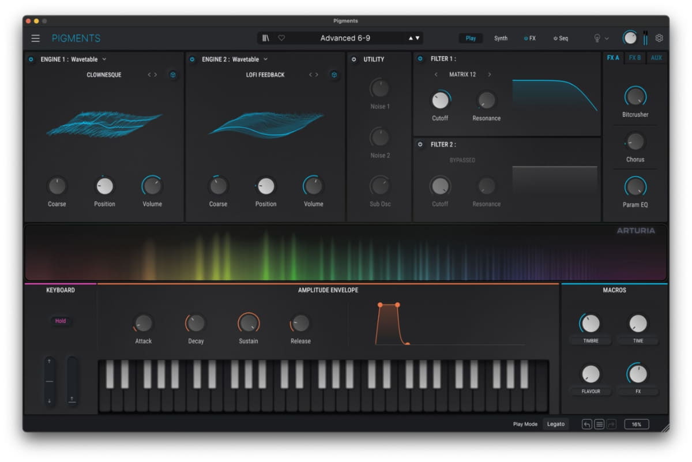This screenshot has width=692, height=462.
Task: Select next Engine 1 wavetable arrow
Action: tap(155, 75)
